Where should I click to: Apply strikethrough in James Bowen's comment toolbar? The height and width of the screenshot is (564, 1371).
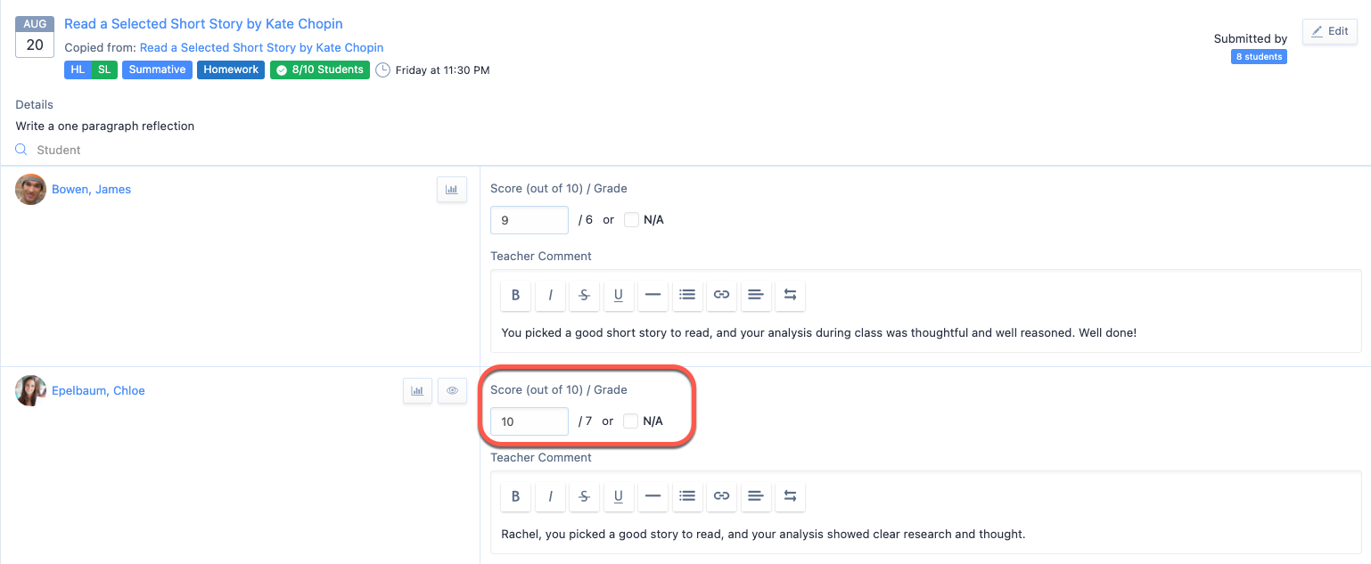click(584, 295)
